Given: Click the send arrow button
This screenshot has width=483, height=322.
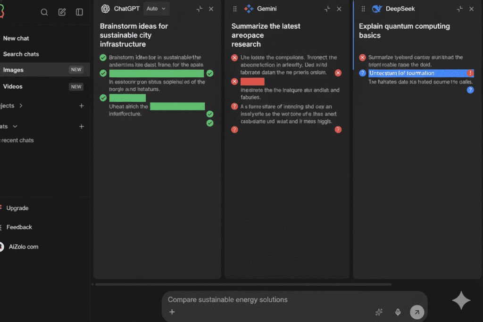Looking at the screenshot, I should point(416,312).
